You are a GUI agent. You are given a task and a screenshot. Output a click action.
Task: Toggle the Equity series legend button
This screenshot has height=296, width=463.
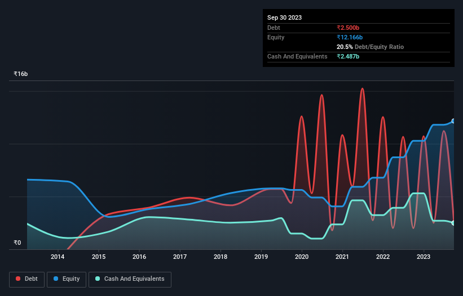coord(67,279)
